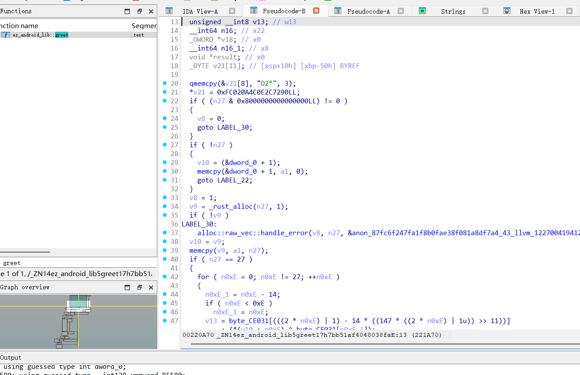Float the Graph overview panel

tap(140, 288)
